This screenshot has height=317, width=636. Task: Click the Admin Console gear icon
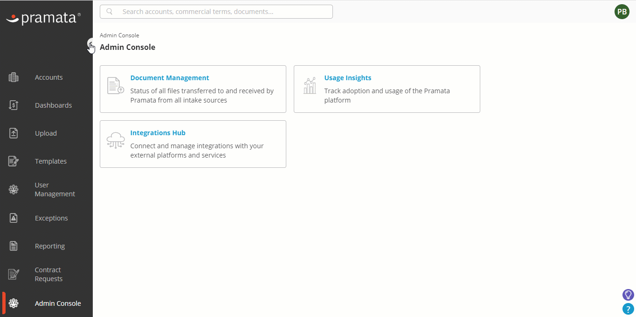click(14, 303)
